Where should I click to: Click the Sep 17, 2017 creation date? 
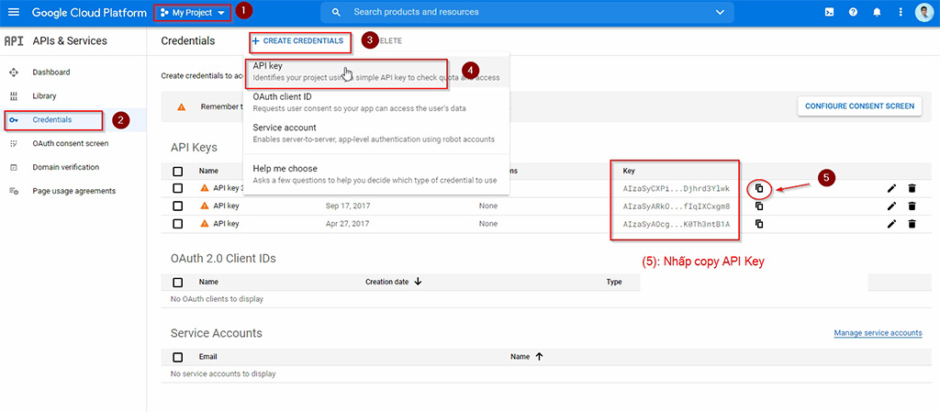click(348, 206)
